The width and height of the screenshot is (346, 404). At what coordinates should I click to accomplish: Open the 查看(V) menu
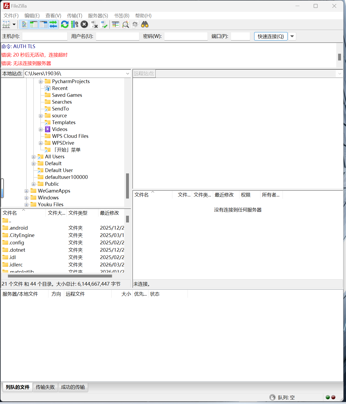tap(53, 16)
